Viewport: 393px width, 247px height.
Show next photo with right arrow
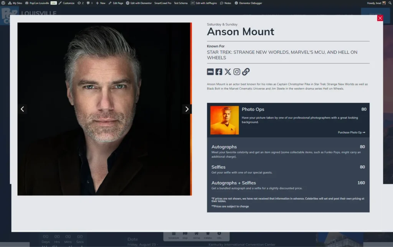click(x=187, y=109)
